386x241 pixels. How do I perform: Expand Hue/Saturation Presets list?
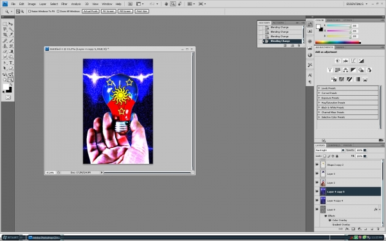pos(319,103)
